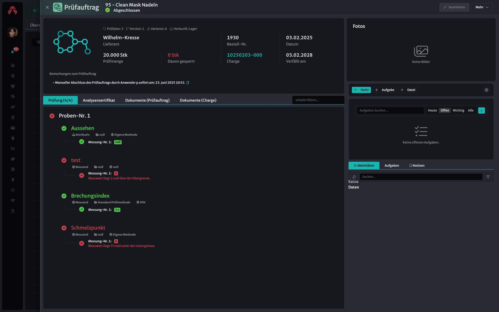This screenshot has height=312, width=499.
Task: Expand the Schmelzpunkt inspection item
Action: (88, 228)
